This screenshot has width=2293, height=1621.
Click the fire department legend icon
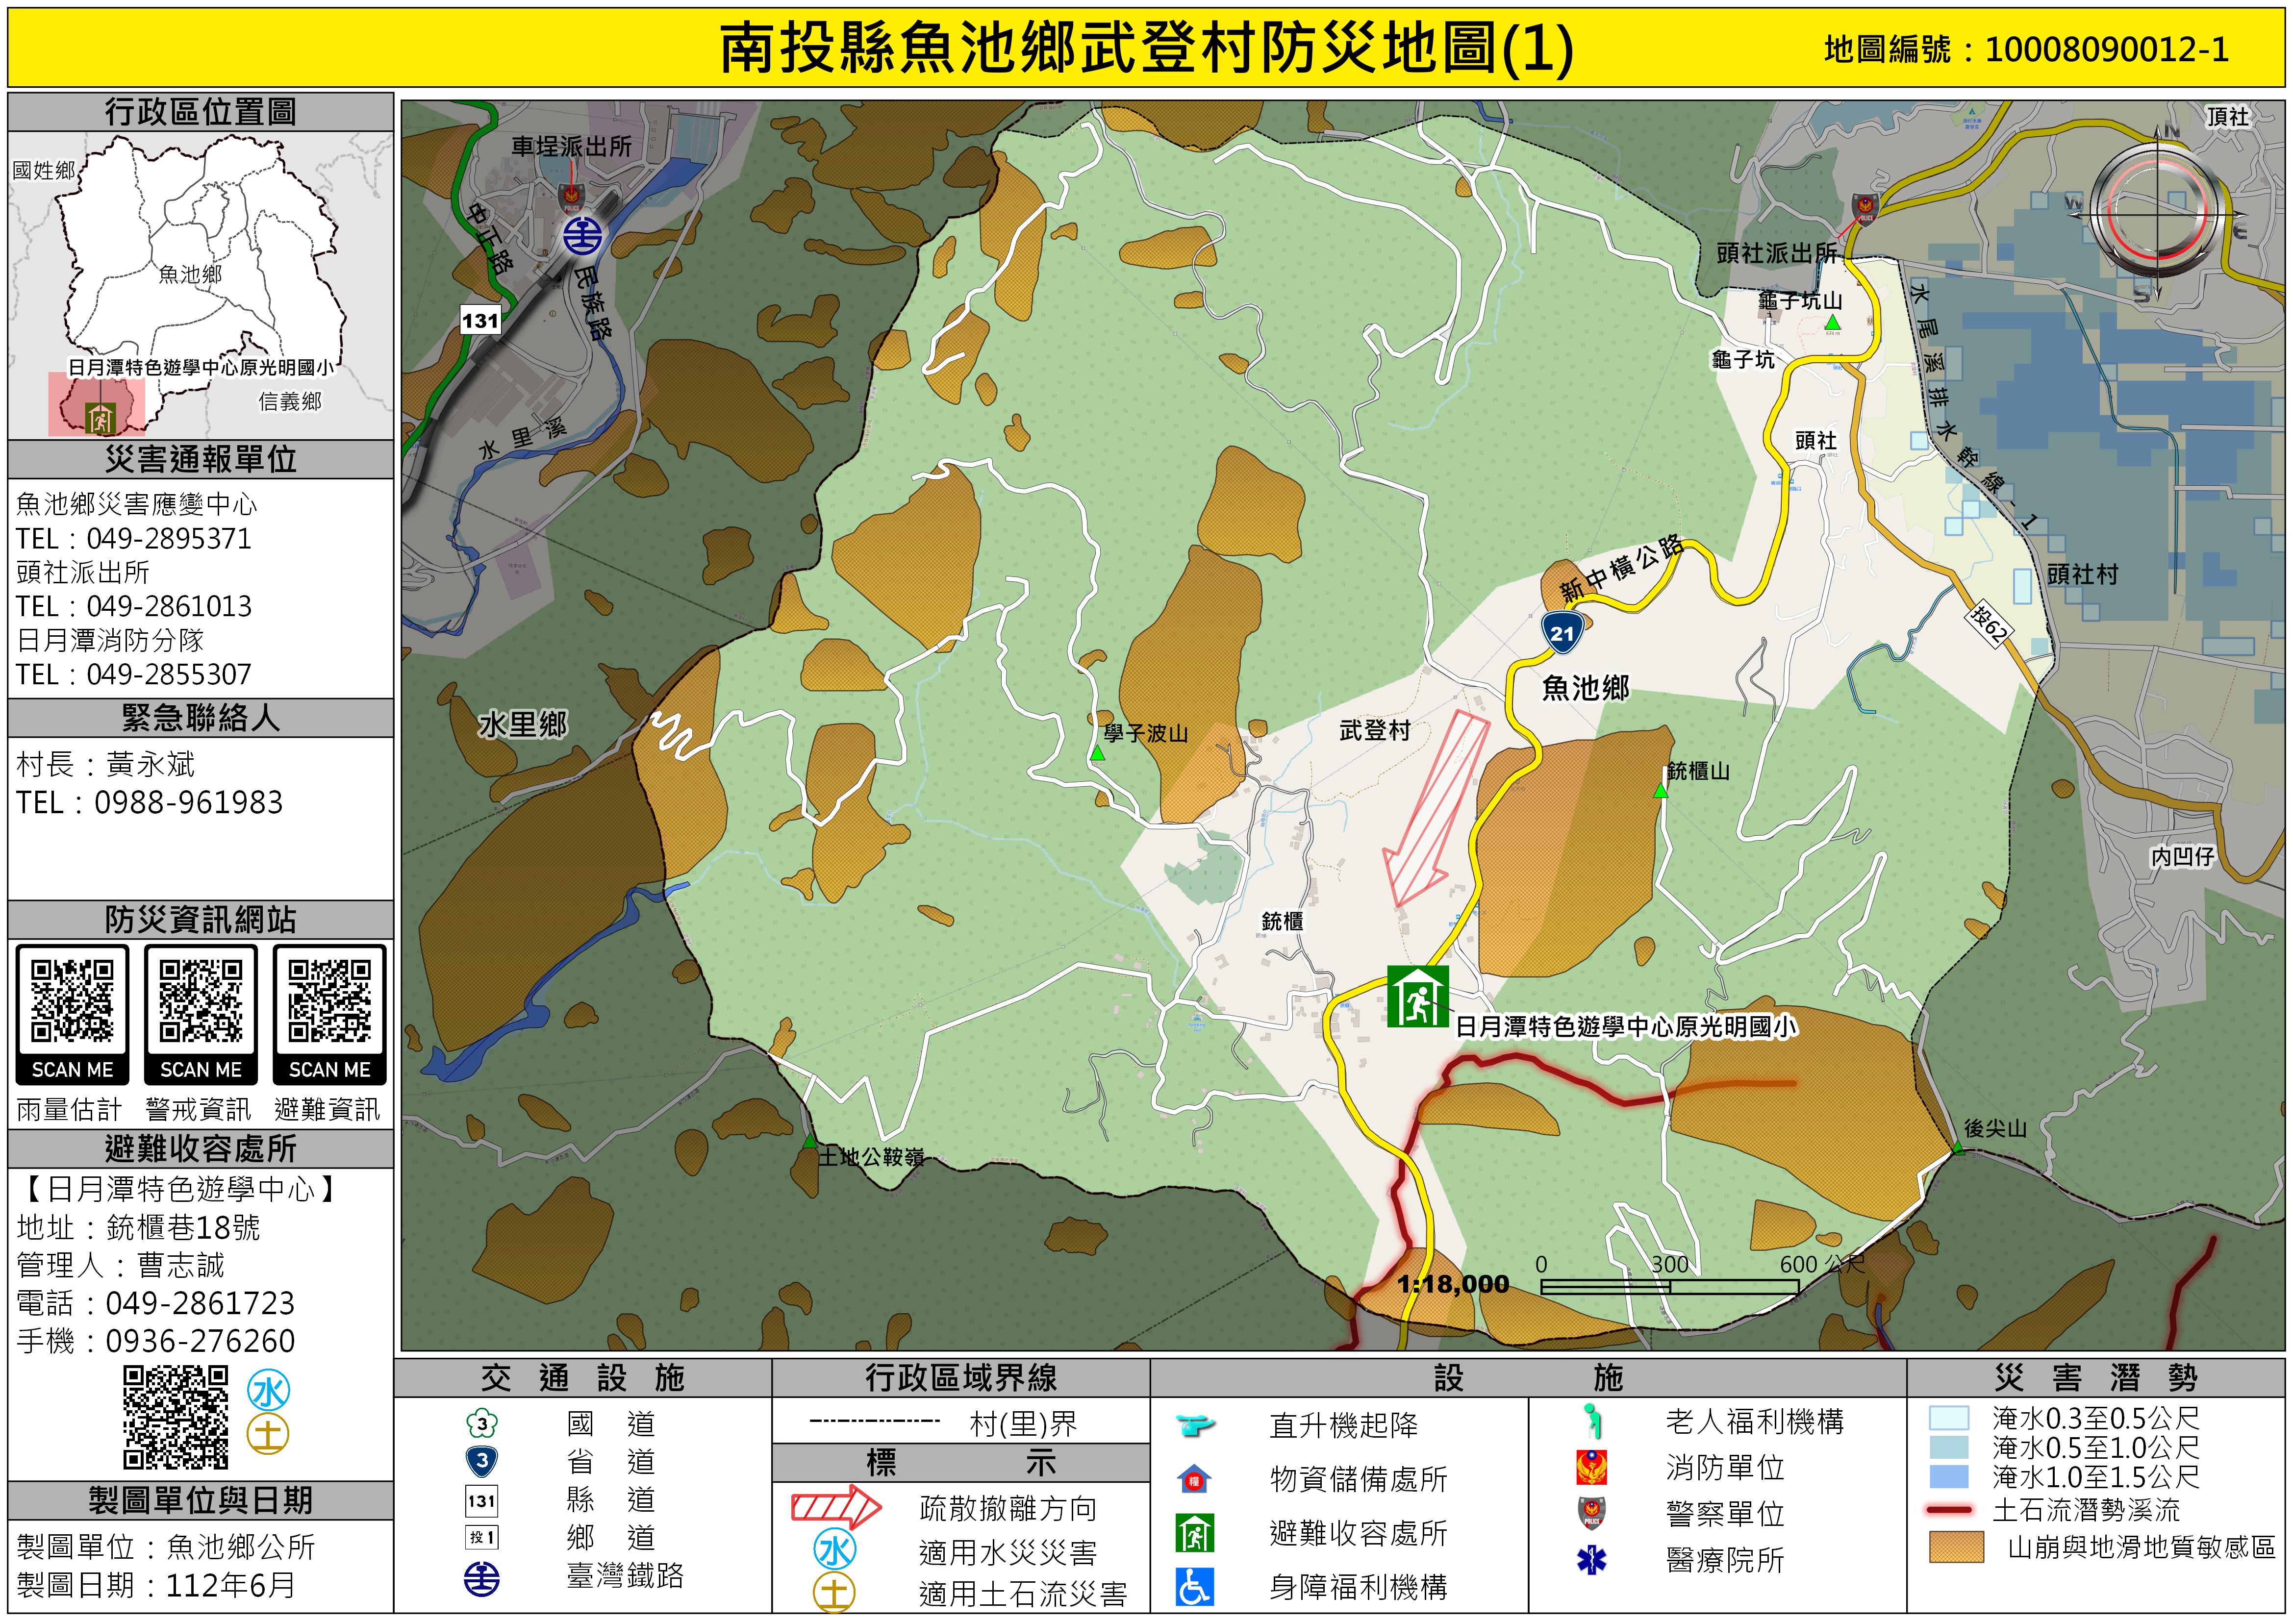pyautogui.click(x=1591, y=1467)
